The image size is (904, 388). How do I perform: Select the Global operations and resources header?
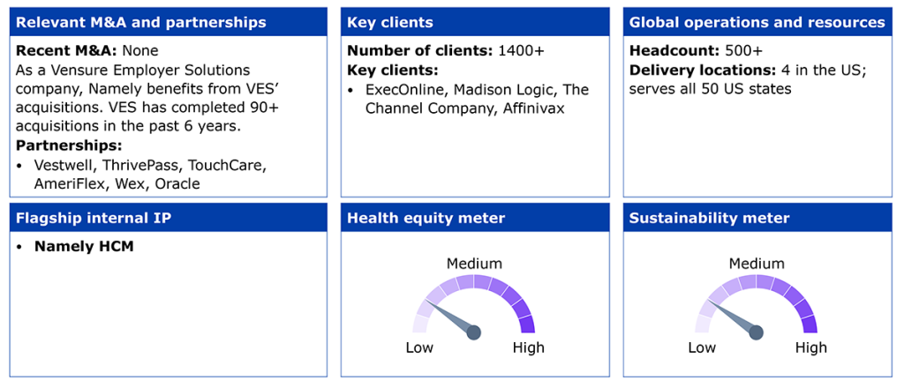[758, 22]
